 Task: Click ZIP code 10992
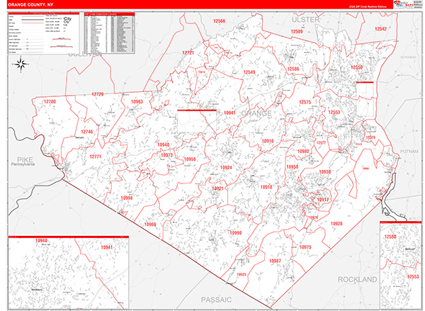[303, 152]
